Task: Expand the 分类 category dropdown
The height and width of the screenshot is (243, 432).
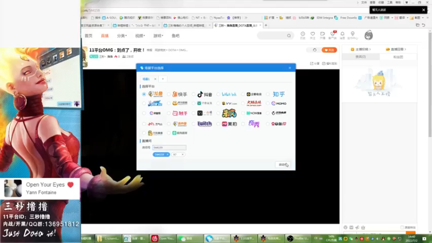Action: pos(122,36)
